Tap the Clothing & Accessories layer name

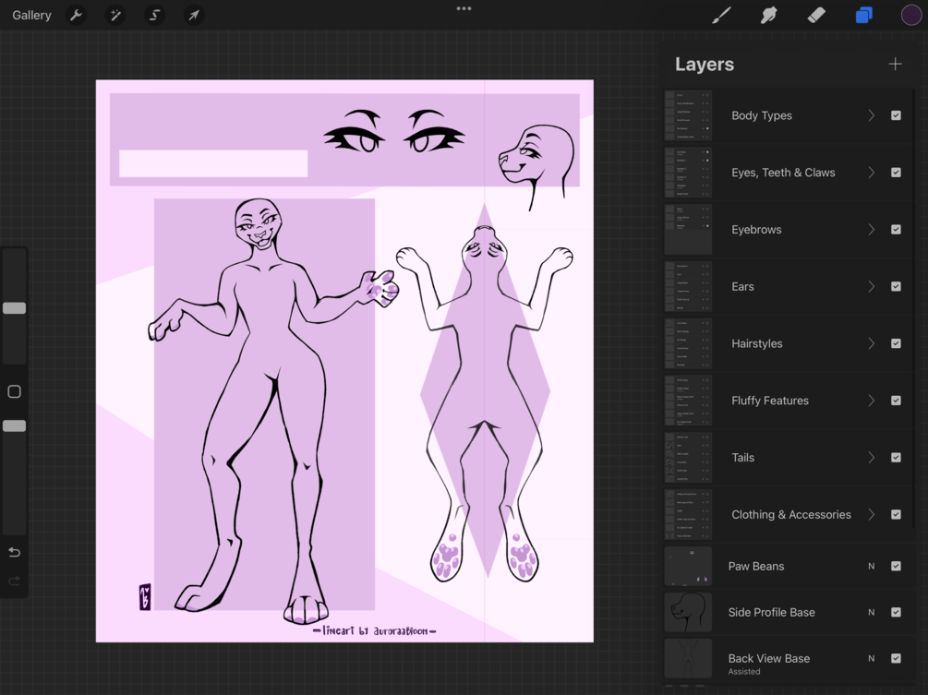tap(791, 515)
